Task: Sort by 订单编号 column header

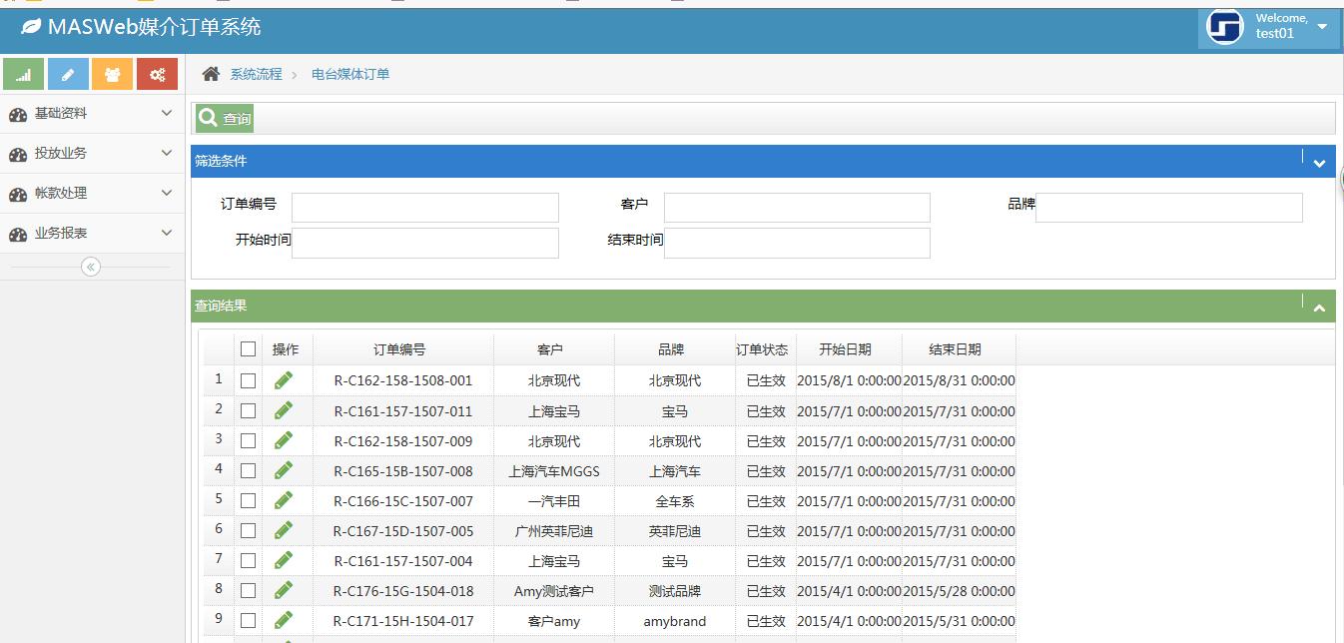Action: (x=399, y=349)
